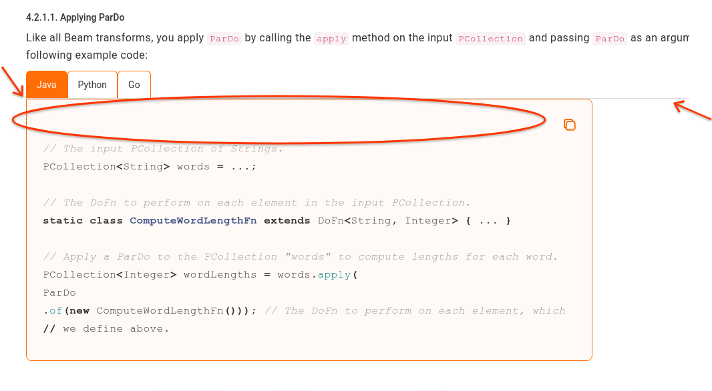Click the "static class" keywords
Image resolution: width=712 pixels, height=391 pixels.
click(83, 220)
